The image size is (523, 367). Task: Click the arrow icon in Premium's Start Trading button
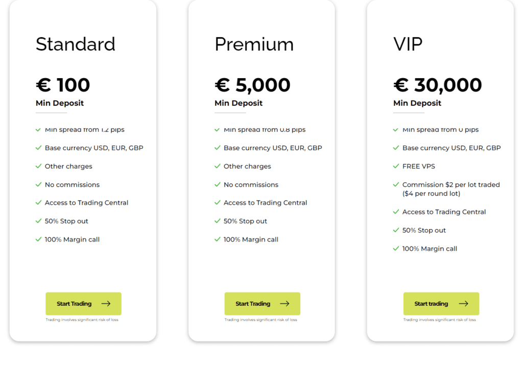[x=285, y=304]
